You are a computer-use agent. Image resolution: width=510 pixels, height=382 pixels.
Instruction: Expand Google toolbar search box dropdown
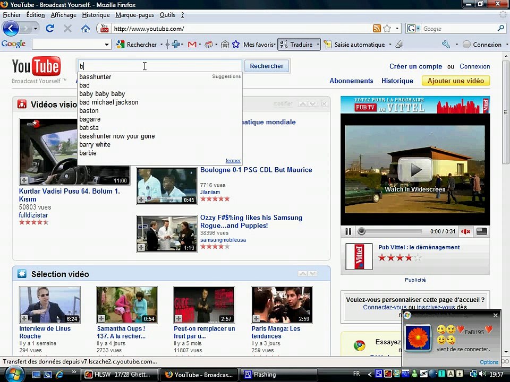[106, 45]
